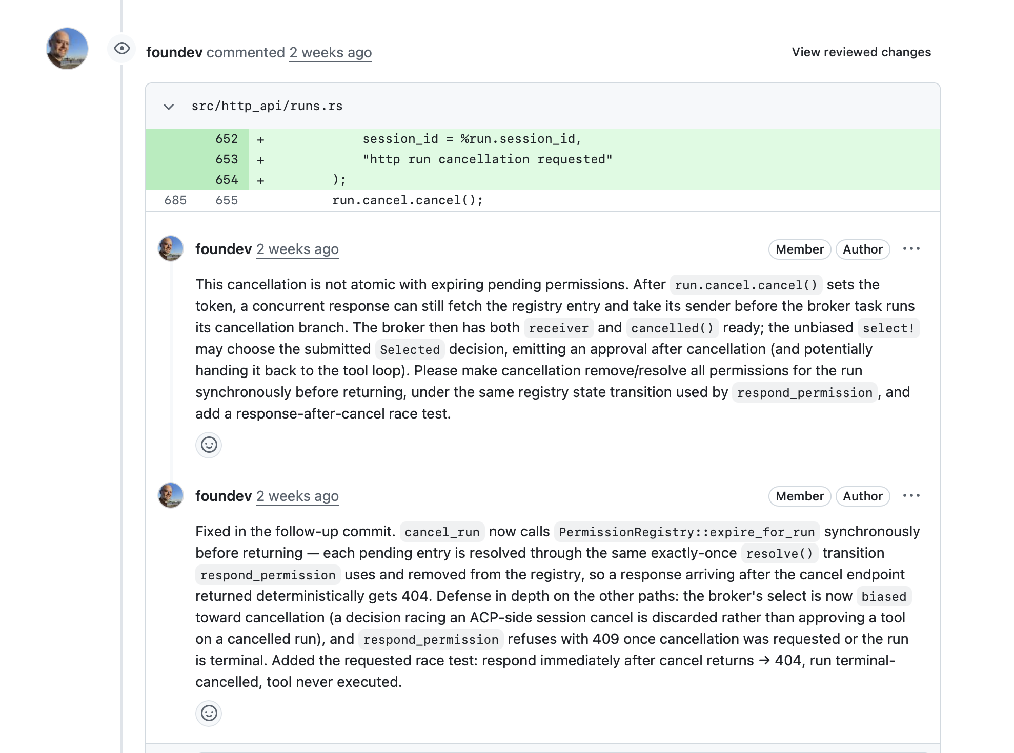Screen dimensions: 1014x753
Task: Click foundev's small avatar on the reply comment
Action: tap(171, 496)
